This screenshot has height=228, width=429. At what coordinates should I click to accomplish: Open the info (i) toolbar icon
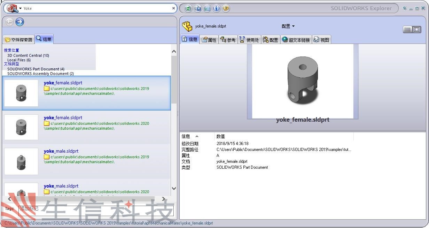pyautogui.click(x=217, y=8)
